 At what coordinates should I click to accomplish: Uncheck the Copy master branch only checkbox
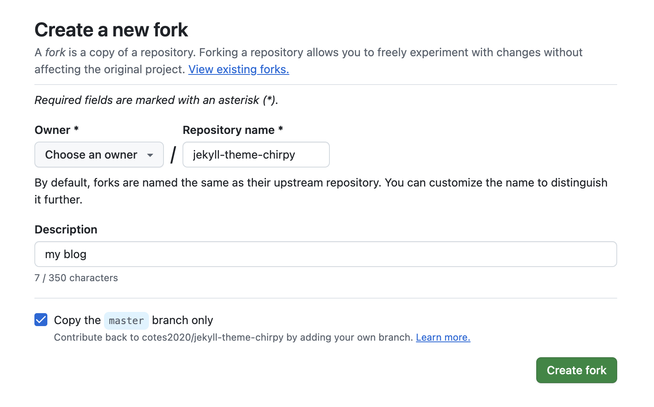41,320
